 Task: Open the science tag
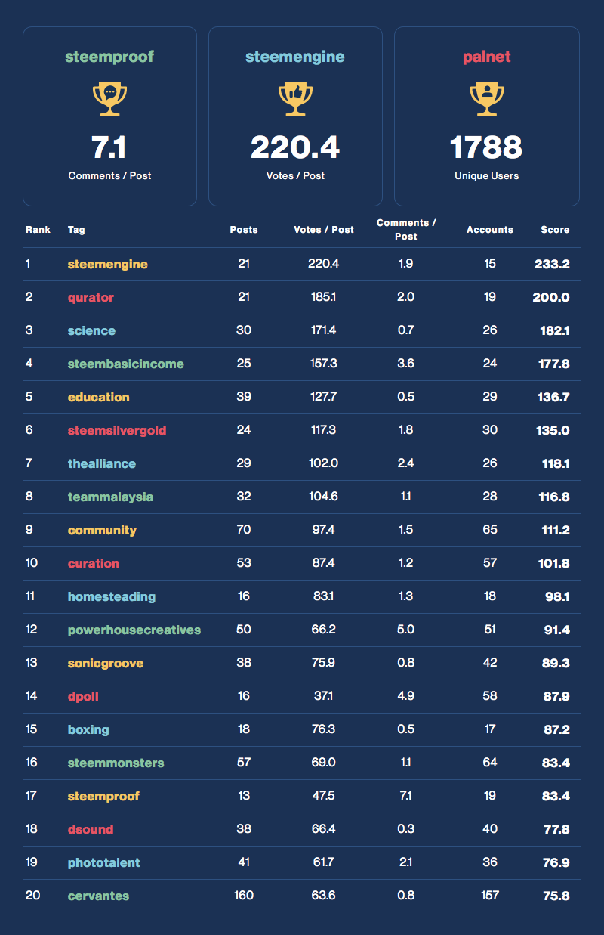[91, 330]
